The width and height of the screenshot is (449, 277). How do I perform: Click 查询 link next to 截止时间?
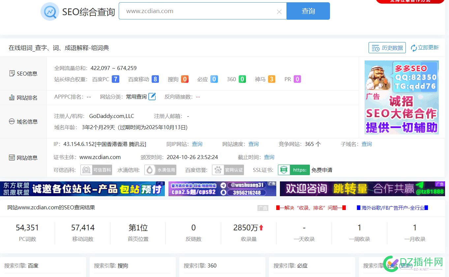(x=269, y=157)
